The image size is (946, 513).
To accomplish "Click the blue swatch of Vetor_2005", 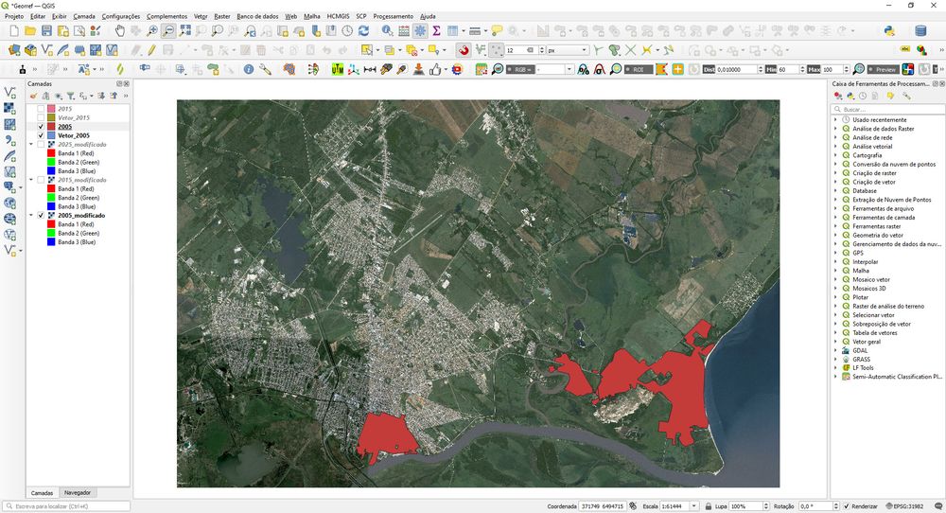I will (51, 135).
